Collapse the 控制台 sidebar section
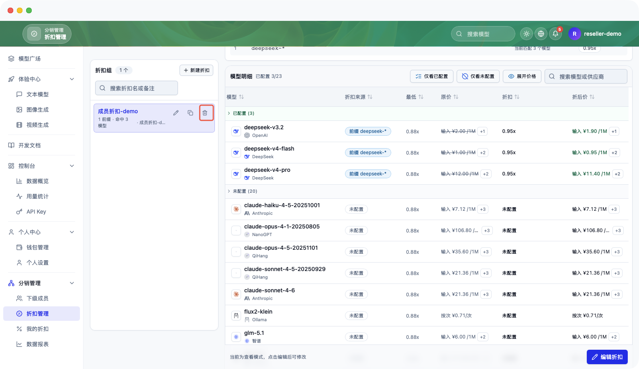This screenshot has height=369, width=639. pos(72,166)
